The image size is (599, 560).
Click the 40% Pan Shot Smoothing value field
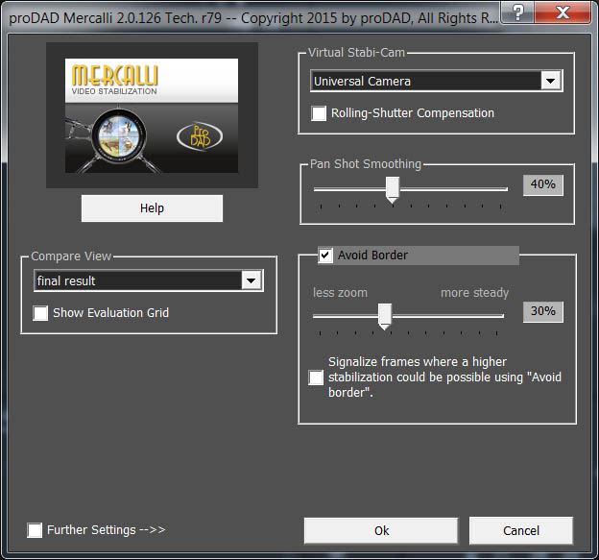click(543, 185)
